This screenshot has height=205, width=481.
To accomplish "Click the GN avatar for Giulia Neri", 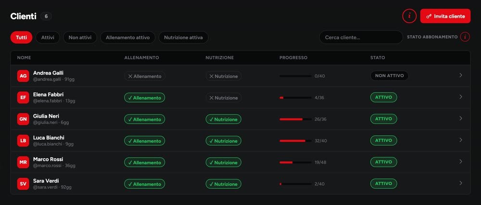I will point(23,119).
